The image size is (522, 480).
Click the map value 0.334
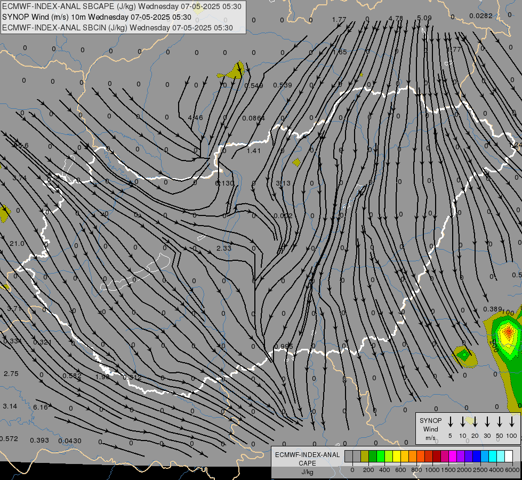coord(12,341)
